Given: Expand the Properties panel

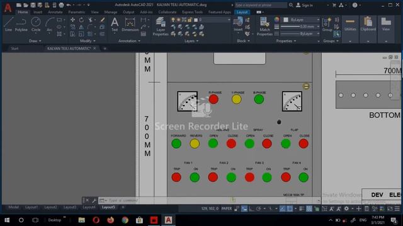Looking at the screenshot, I should point(286,41).
